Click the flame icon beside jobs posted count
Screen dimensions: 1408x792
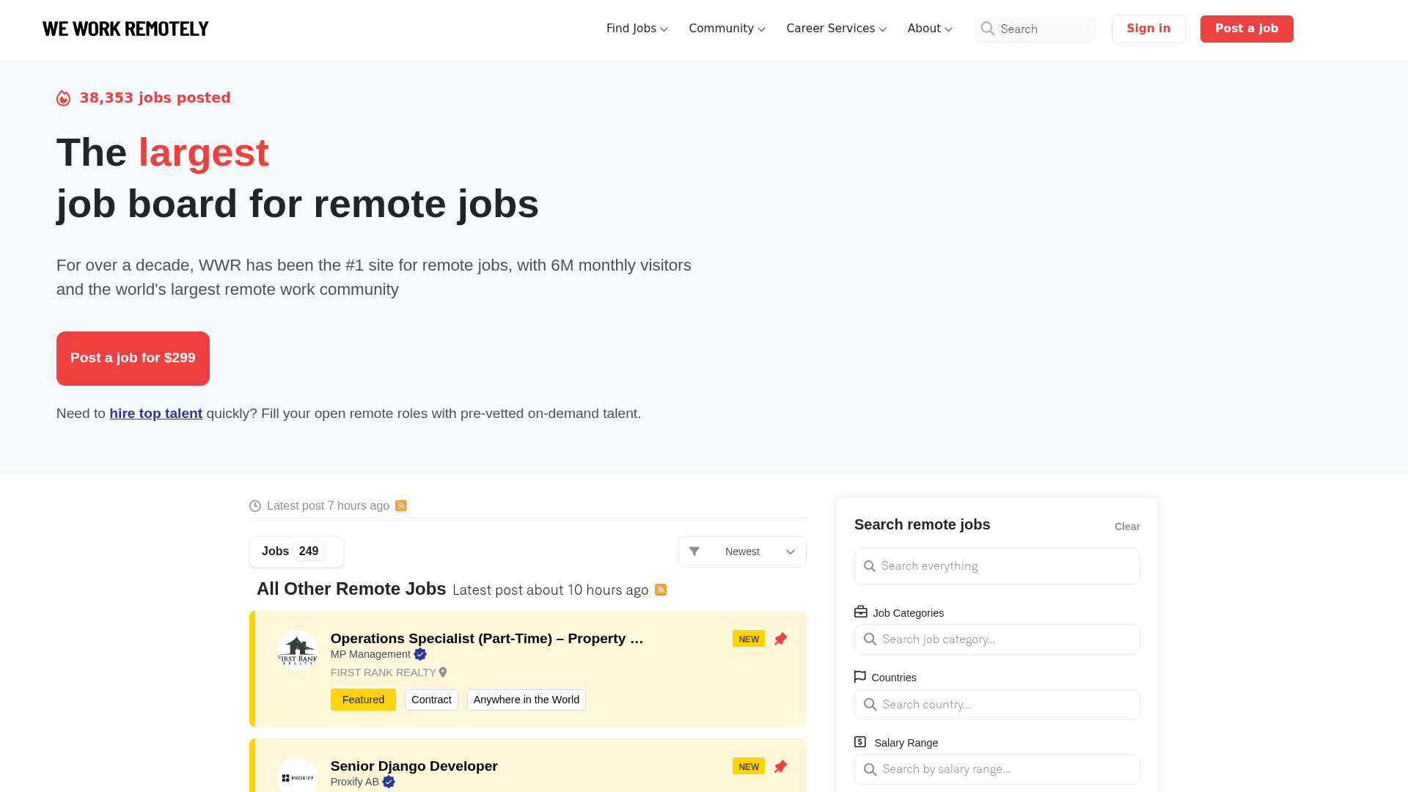[63, 98]
